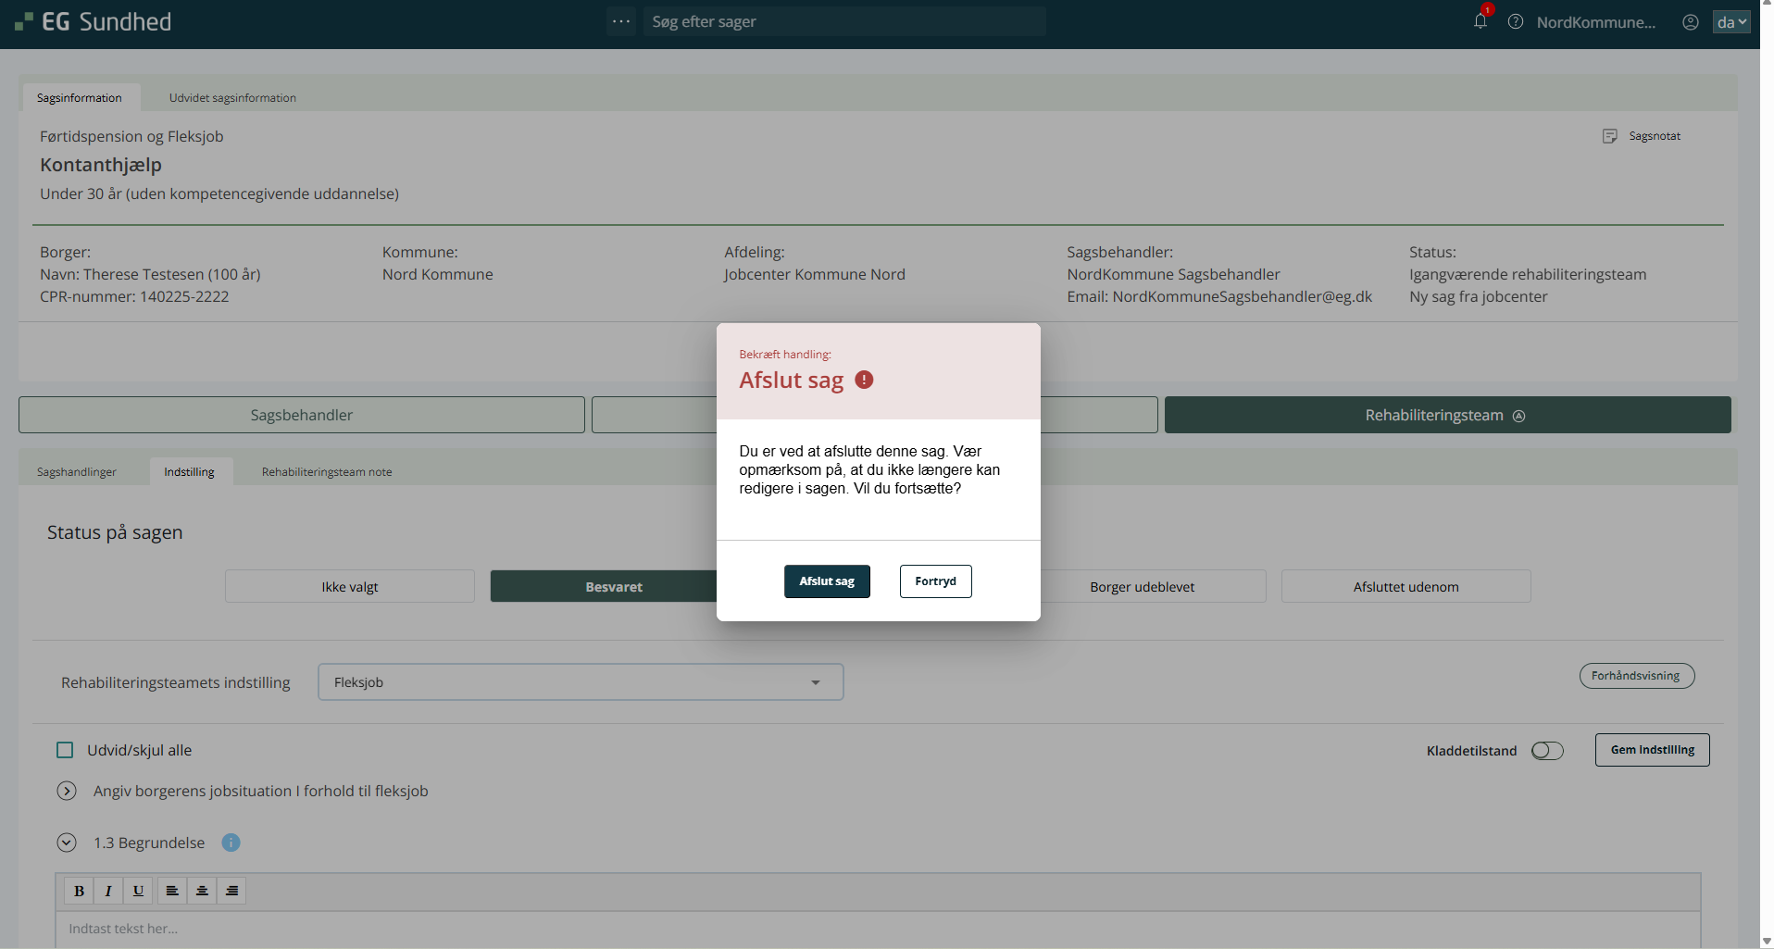Apply italic formatting in the editor
Image resolution: width=1774 pixels, height=949 pixels.
[108, 891]
